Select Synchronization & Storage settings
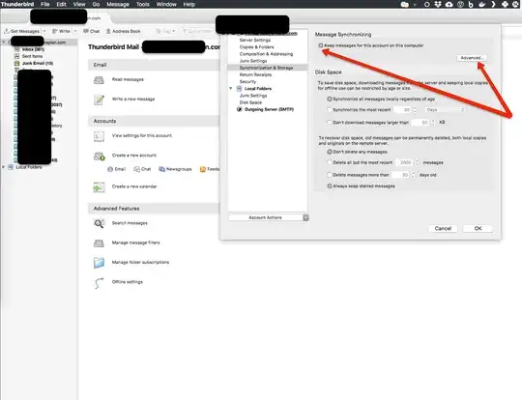This screenshot has height=400, width=522. [x=267, y=68]
